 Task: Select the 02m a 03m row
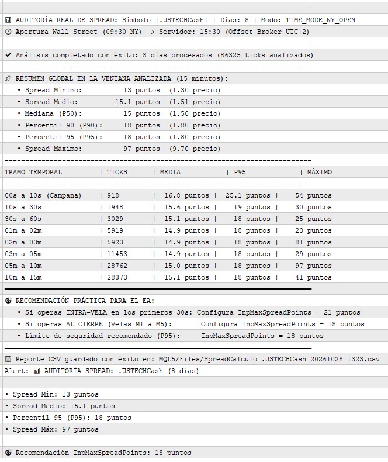pos(196,242)
